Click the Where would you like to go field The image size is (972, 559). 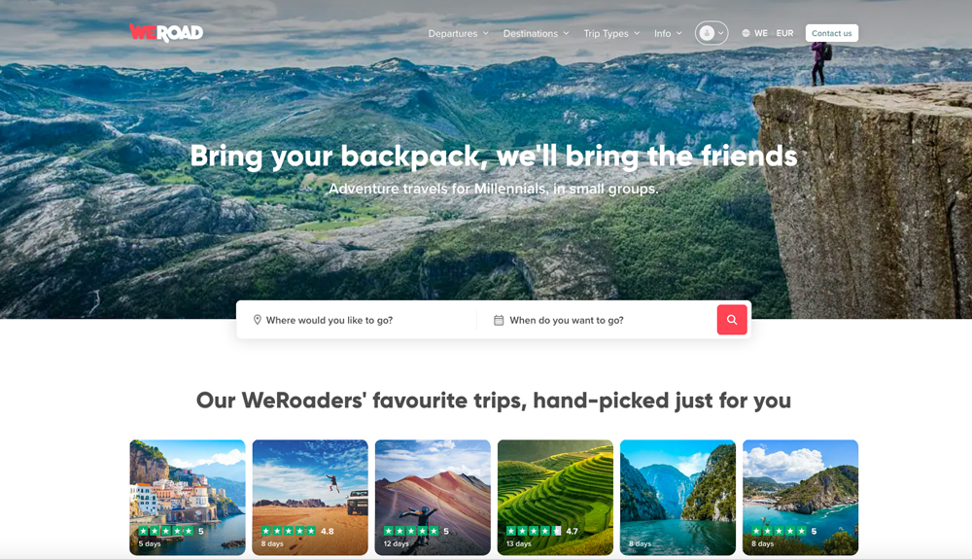(x=357, y=320)
